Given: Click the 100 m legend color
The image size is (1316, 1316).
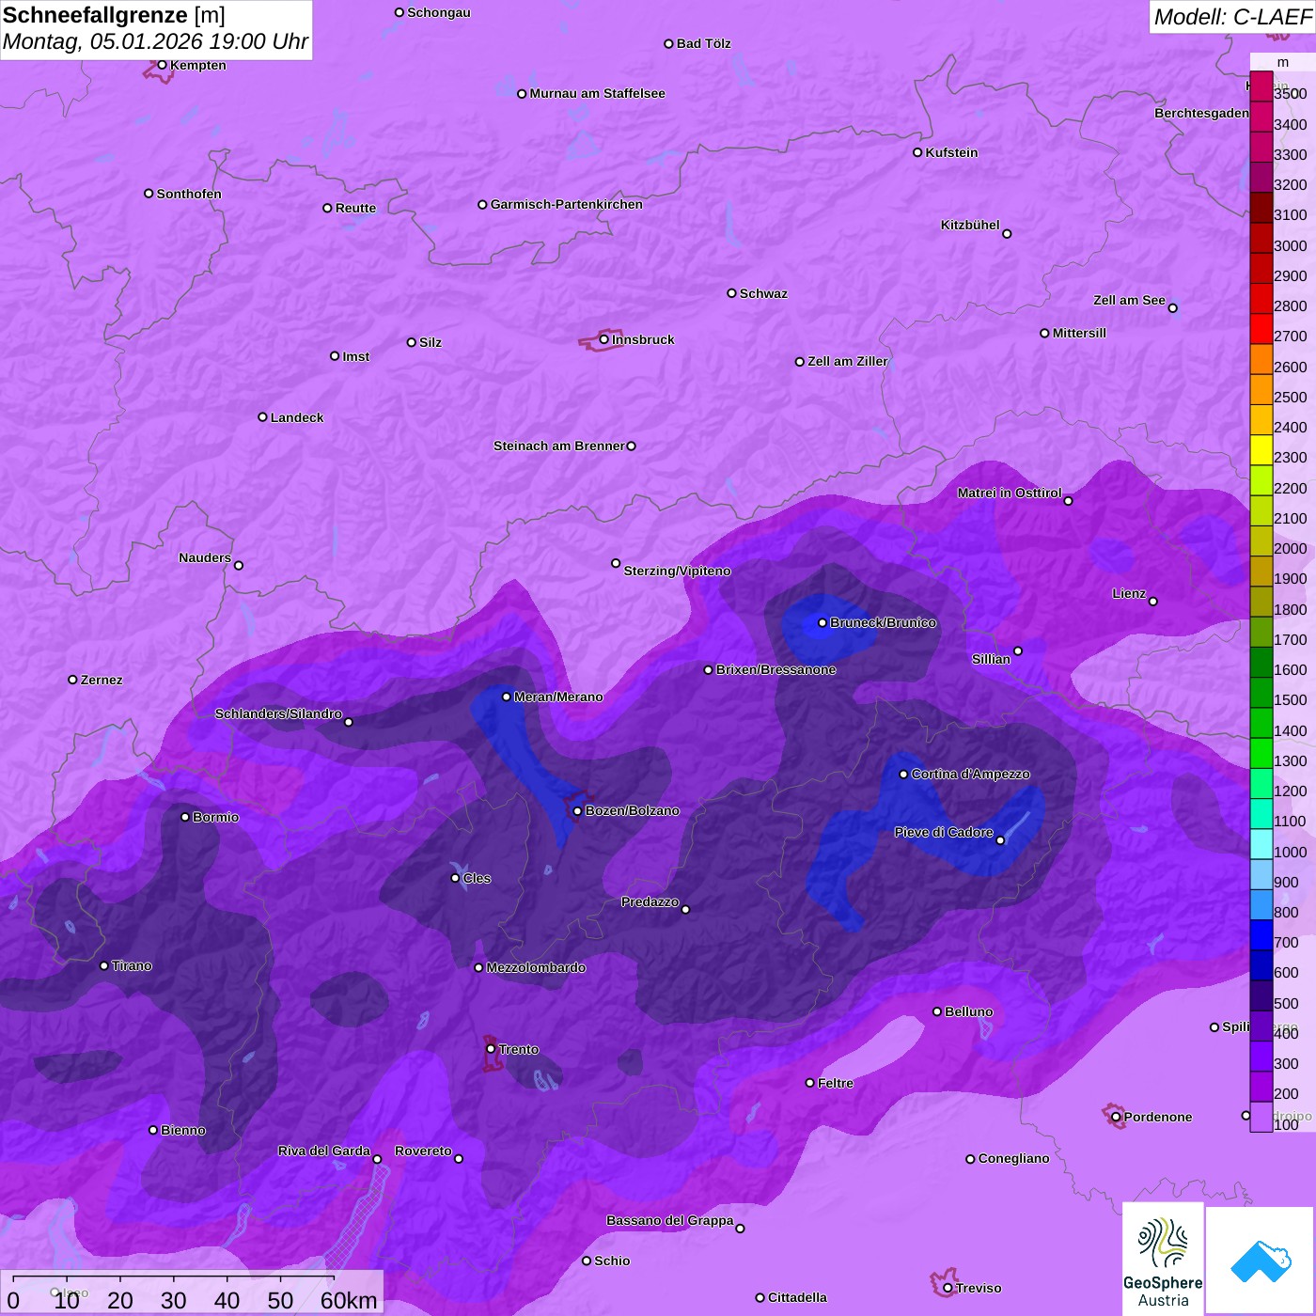Looking at the screenshot, I should 1261,1117.
